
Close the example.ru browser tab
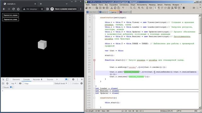pyautogui.click(x=35, y=4)
